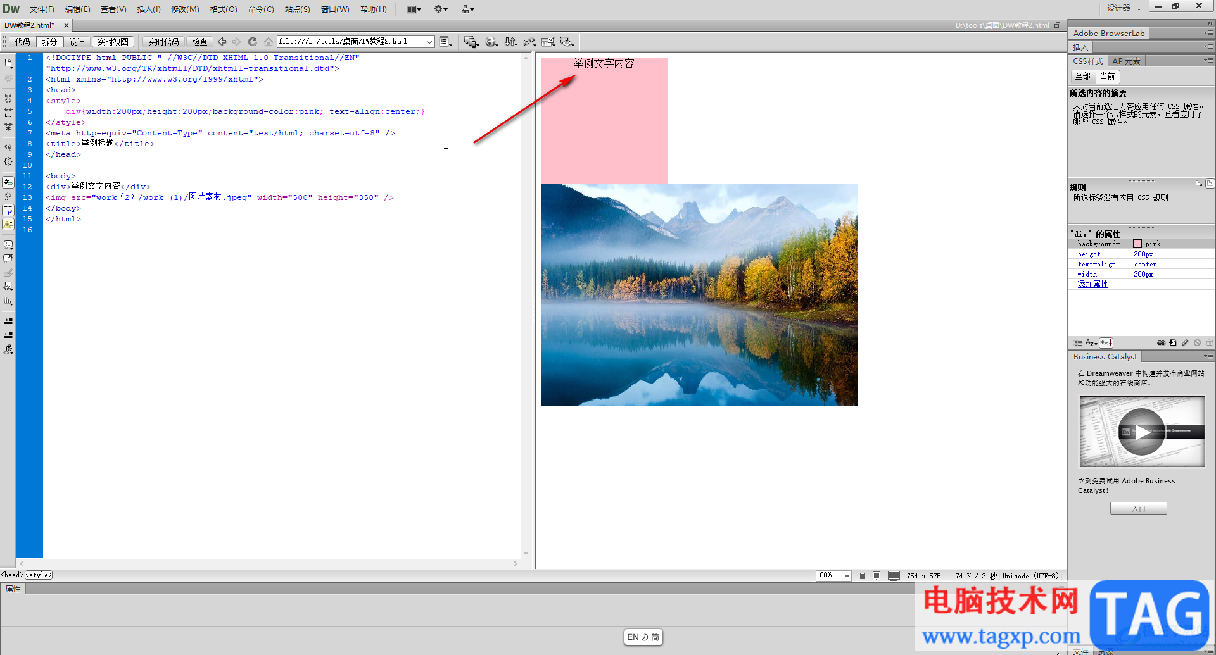
Task: Toggle the line numbers button
Action: tap(8, 182)
